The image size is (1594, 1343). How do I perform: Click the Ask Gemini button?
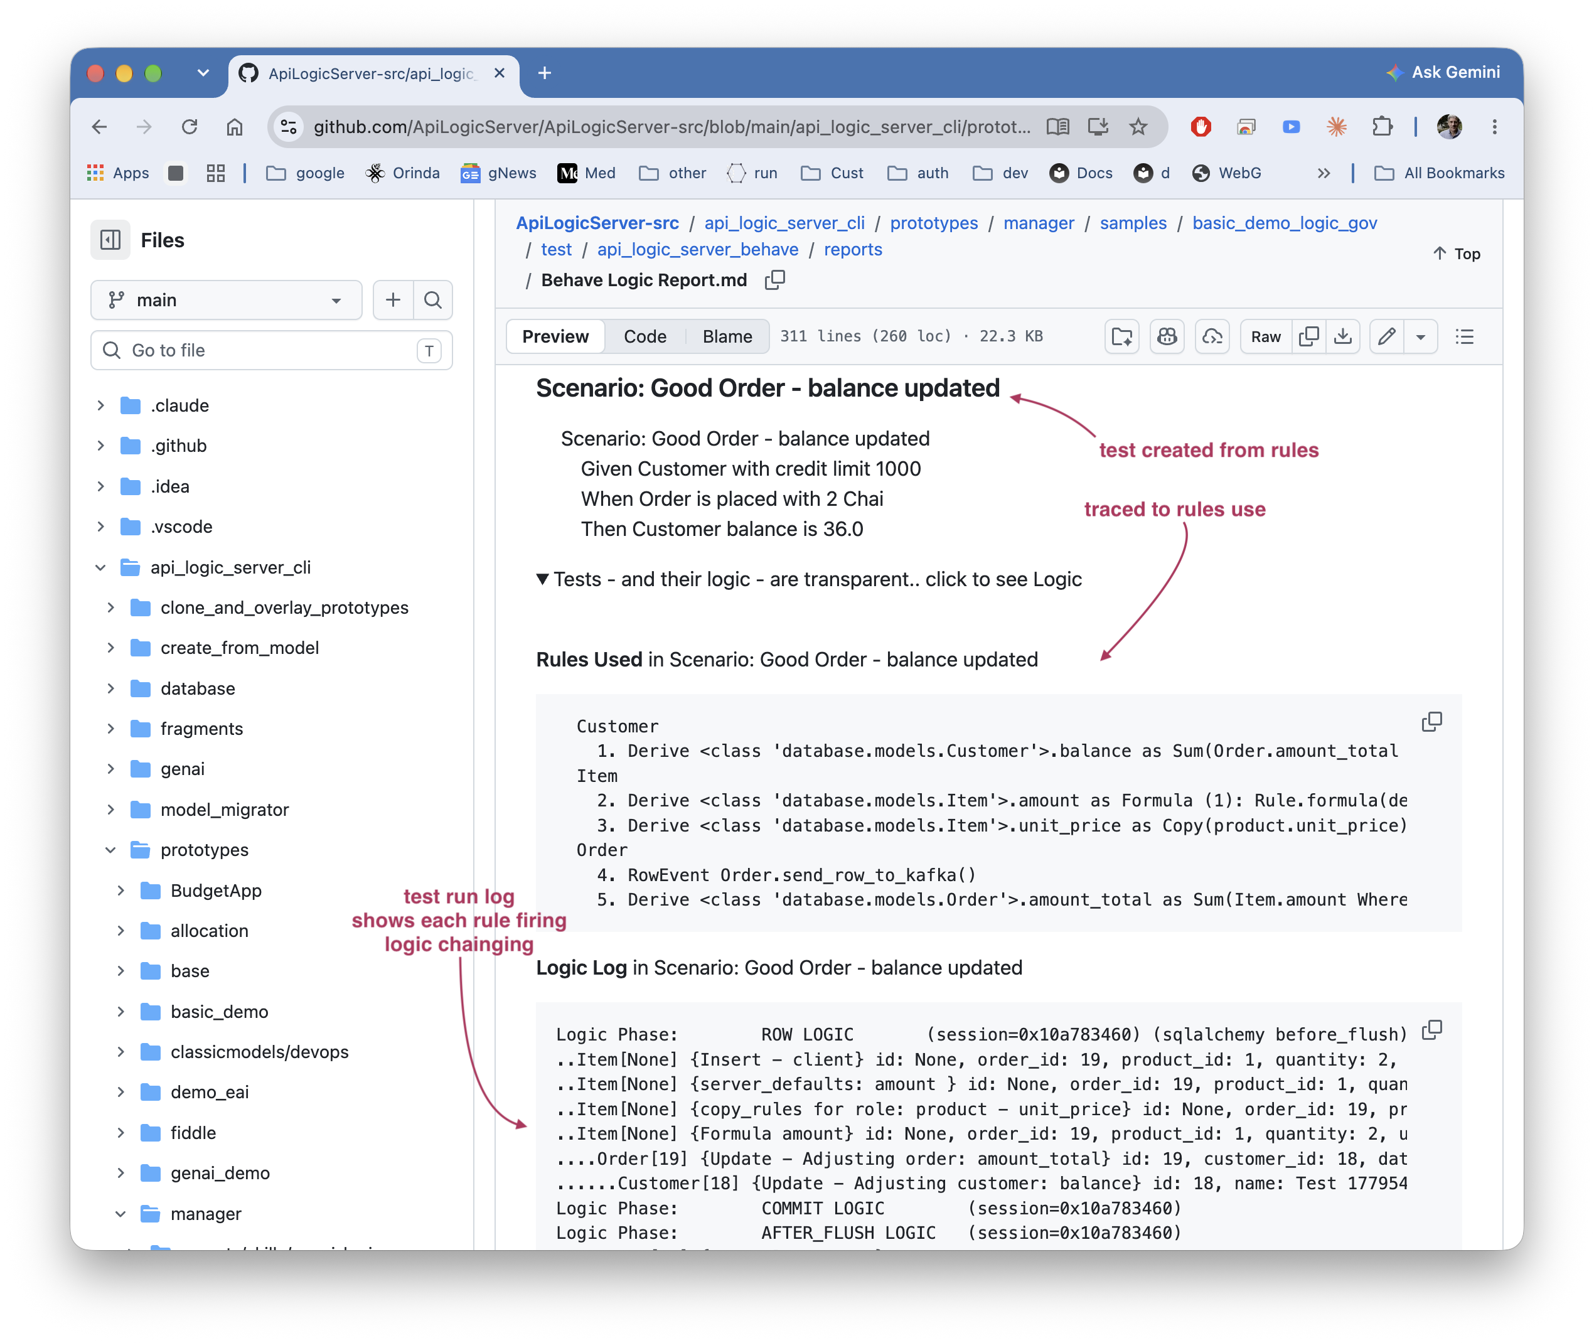[1443, 72]
